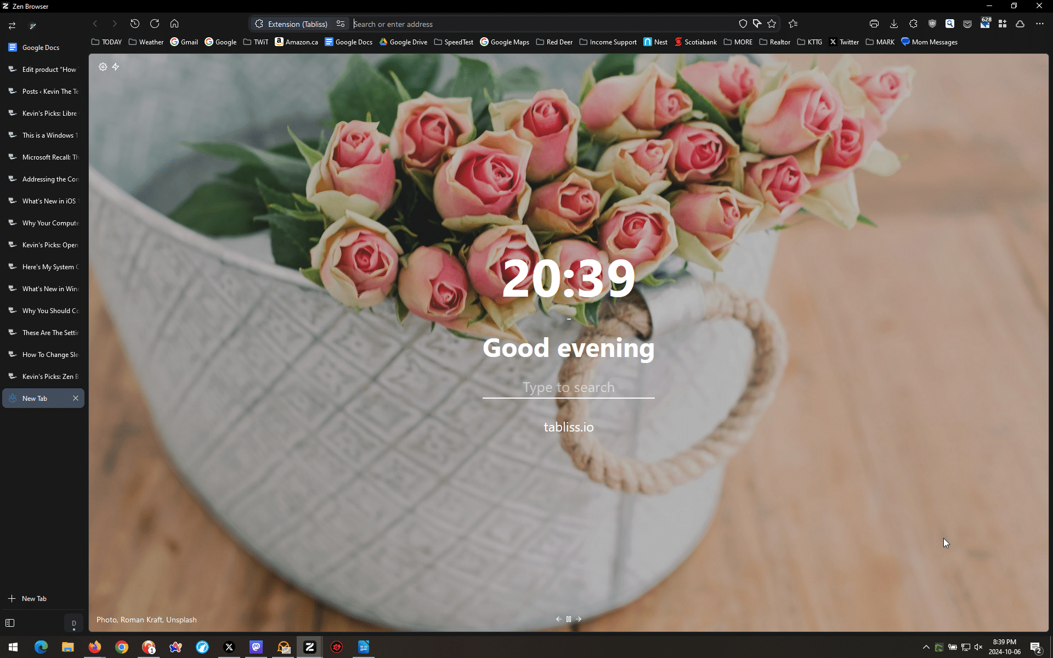Open the Downloads toolbar icon

893,24
